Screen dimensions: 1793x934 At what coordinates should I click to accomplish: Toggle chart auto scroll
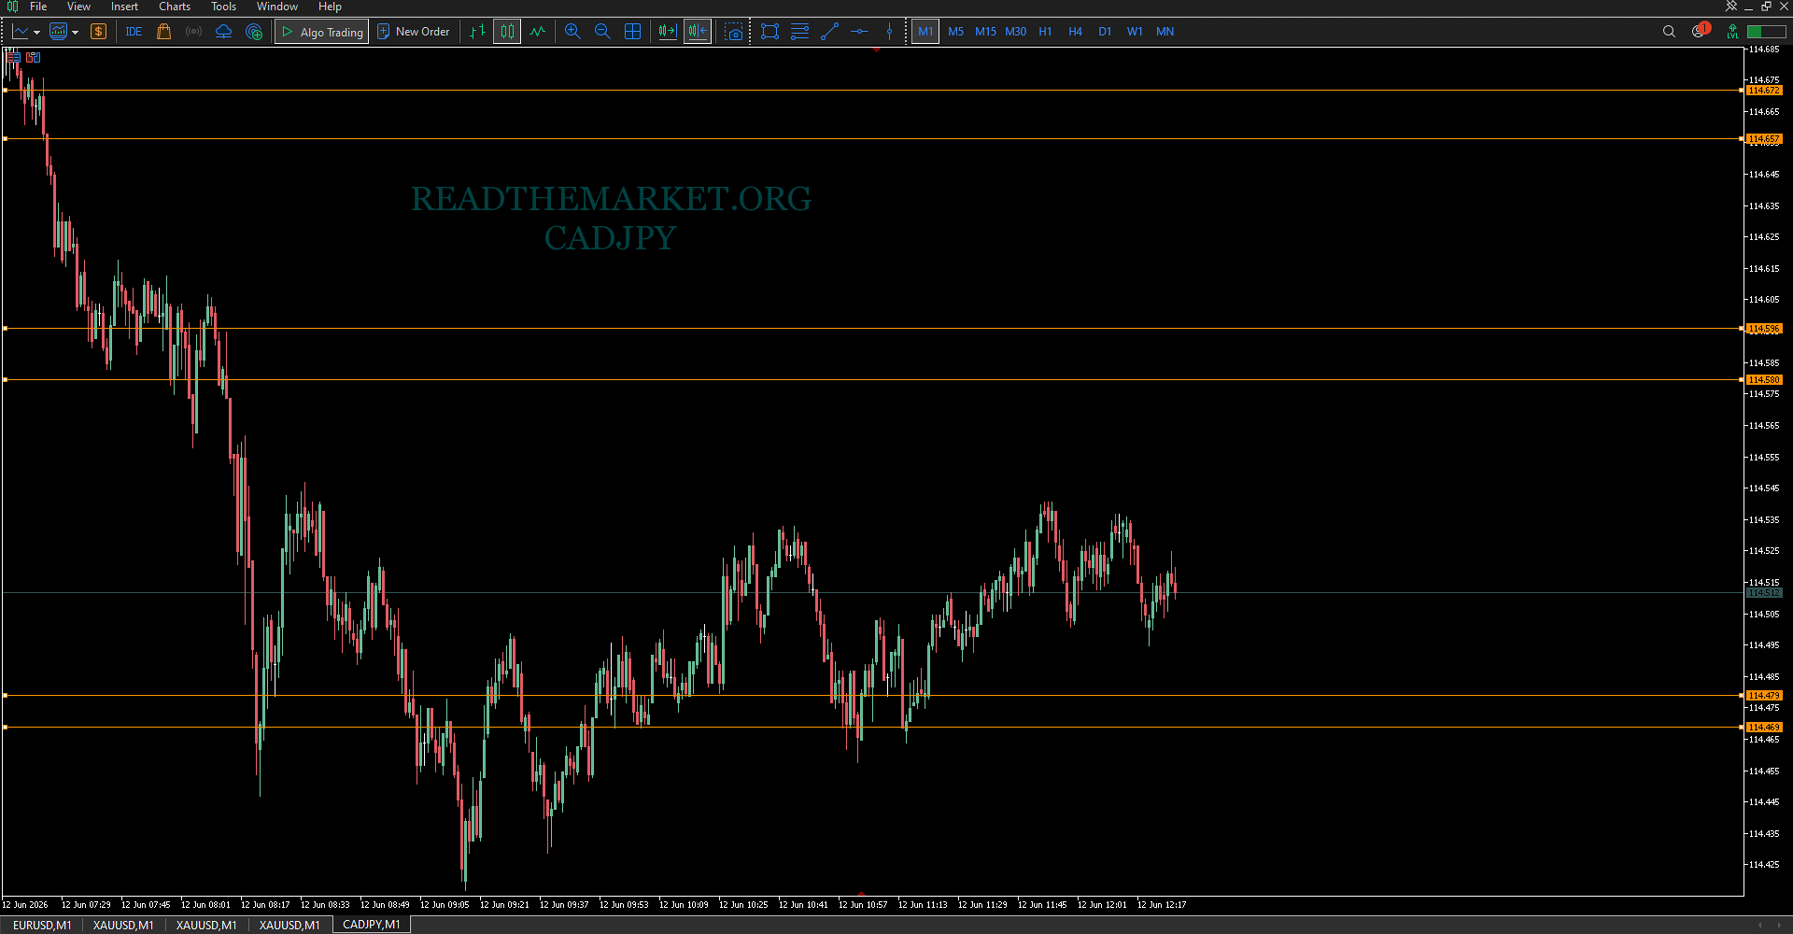[668, 32]
